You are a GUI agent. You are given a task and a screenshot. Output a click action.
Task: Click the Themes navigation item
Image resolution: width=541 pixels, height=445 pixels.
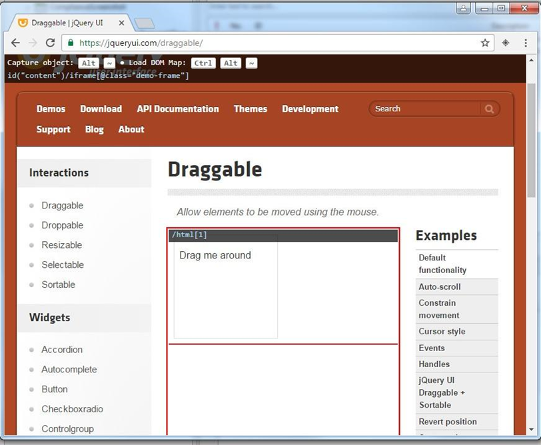(x=250, y=109)
